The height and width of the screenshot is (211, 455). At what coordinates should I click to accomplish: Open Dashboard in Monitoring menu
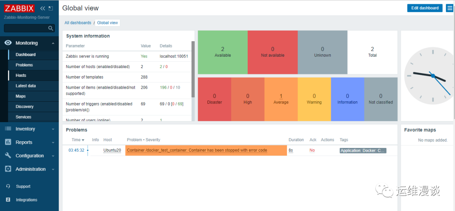pyautogui.click(x=33, y=54)
